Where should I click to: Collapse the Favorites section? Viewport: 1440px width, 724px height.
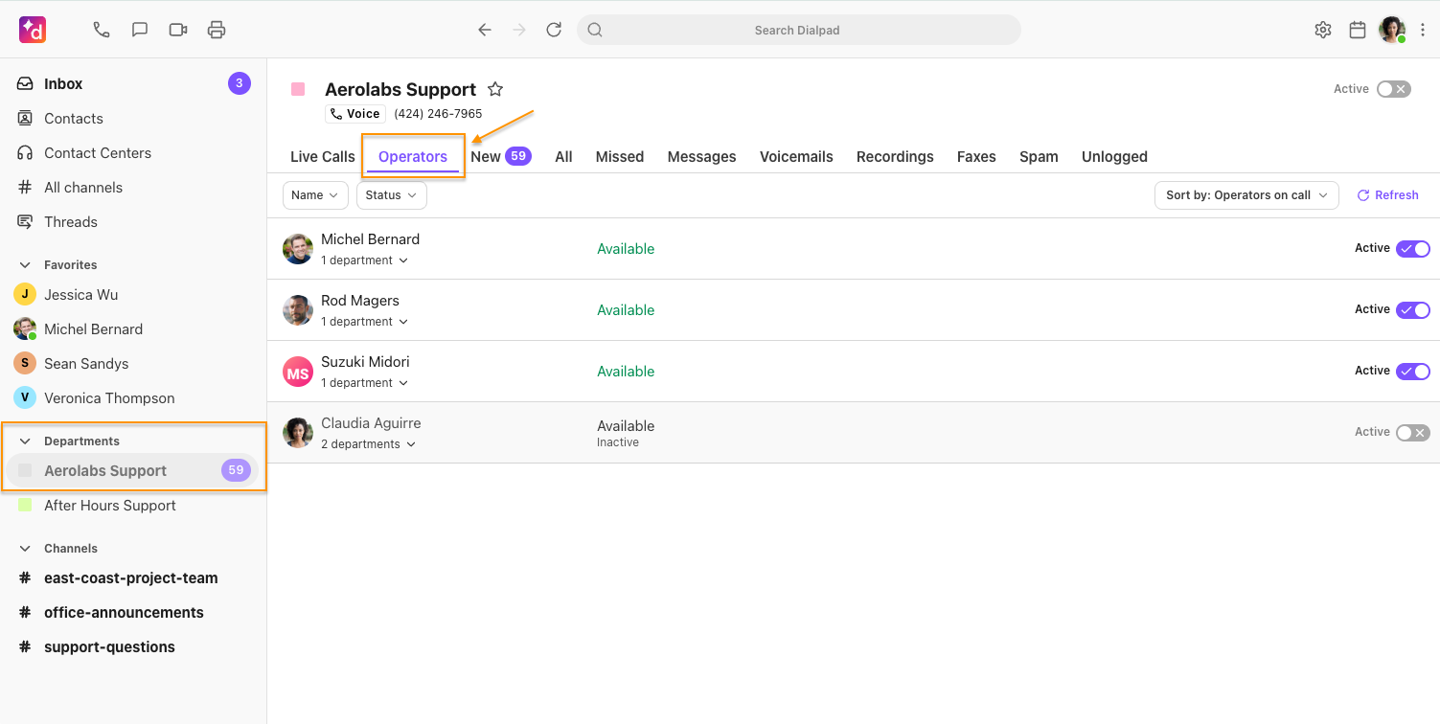click(x=26, y=265)
